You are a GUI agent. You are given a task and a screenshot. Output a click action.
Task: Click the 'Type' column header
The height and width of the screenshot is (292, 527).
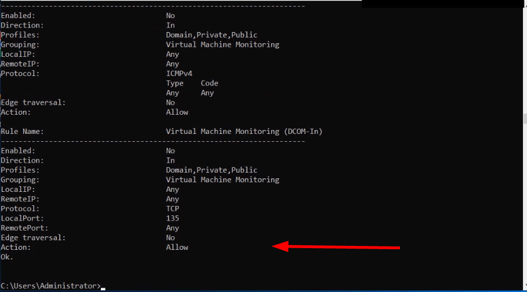[175, 84]
